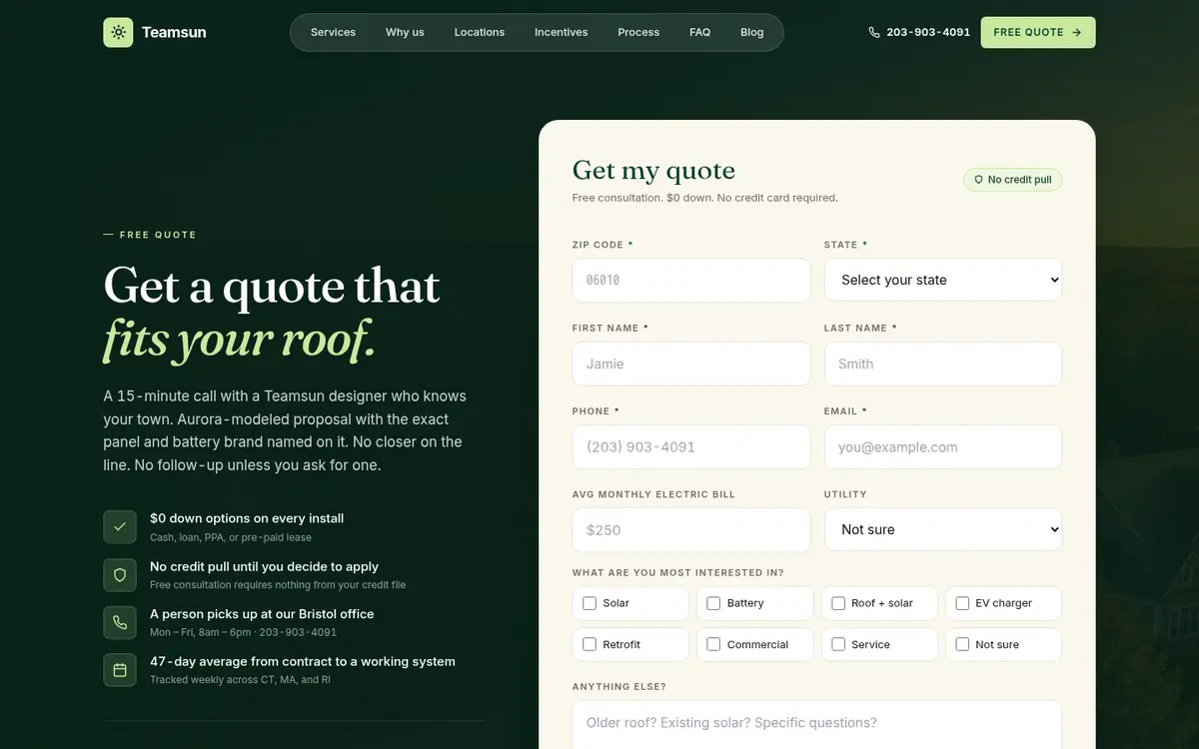Go to Why us in the navigation
The image size is (1199, 749).
coord(405,32)
